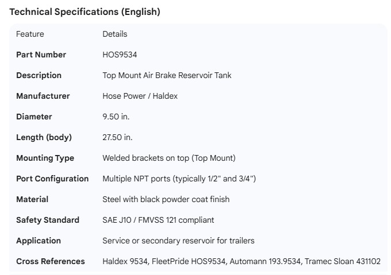Click the Cross References row label
Viewport: 391px width, 275px height.
point(50,261)
